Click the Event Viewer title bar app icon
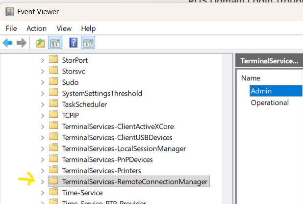Viewport: 303px width, 204px height. 9,12
